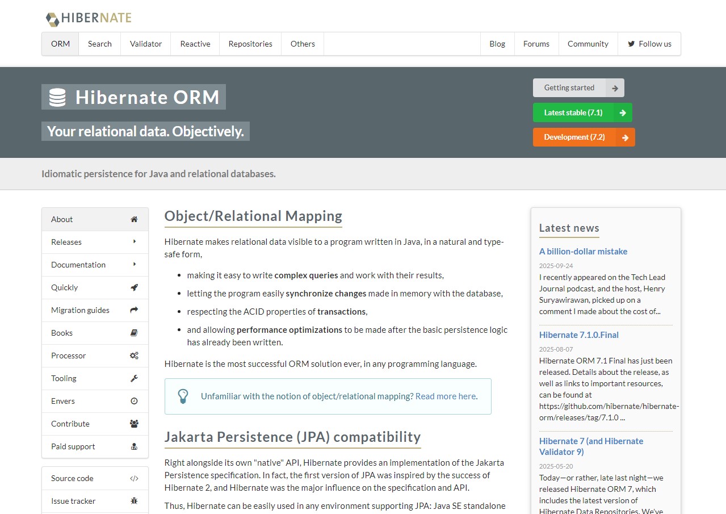726x514 pixels.
Task: Open the Reactive project tab
Action: tap(195, 44)
